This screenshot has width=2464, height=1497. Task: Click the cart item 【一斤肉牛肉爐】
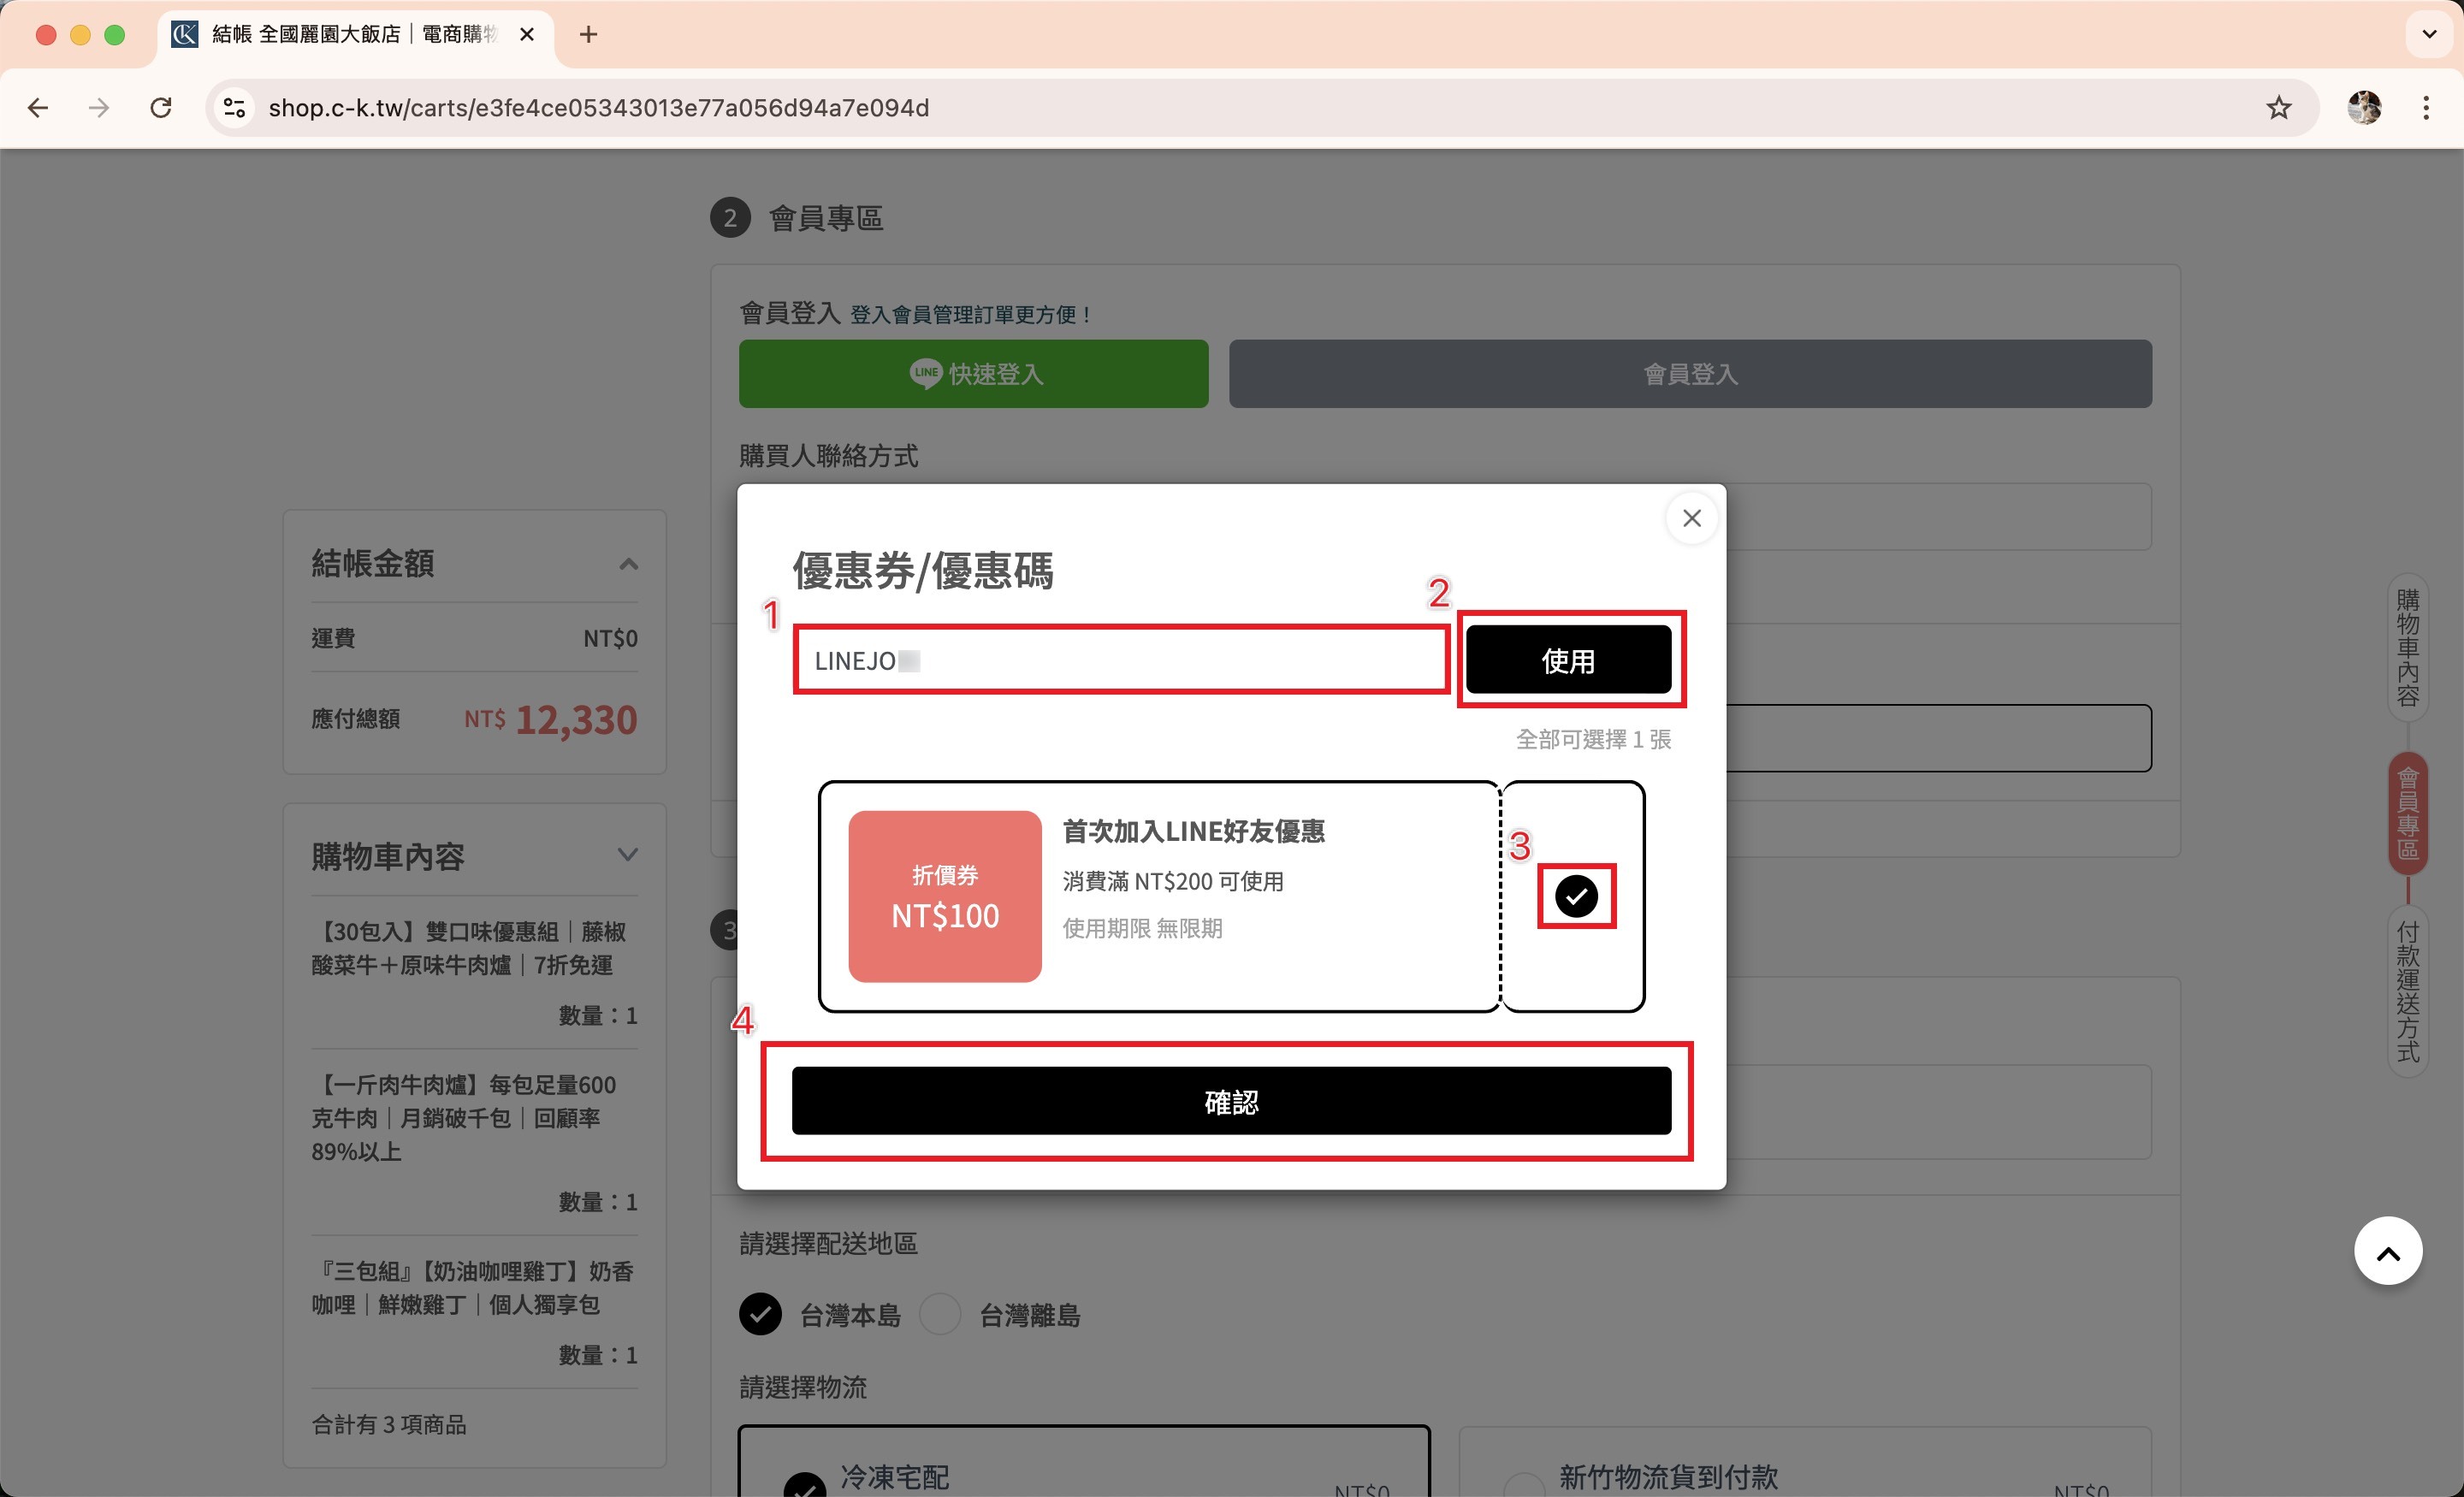click(464, 1118)
